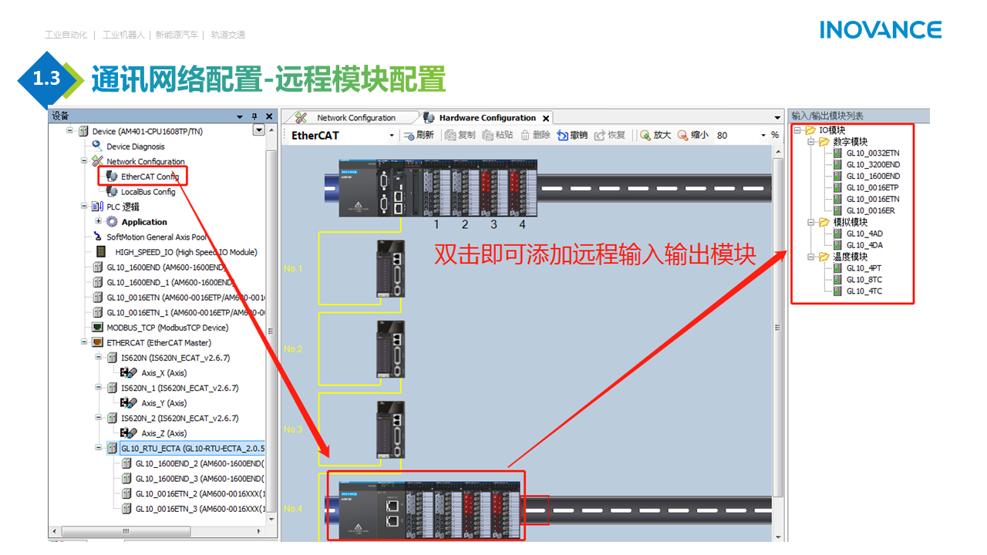The height and width of the screenshot is (555, 987).
Task: Close the 设备 device panel
Action: (x=269, y=116)
